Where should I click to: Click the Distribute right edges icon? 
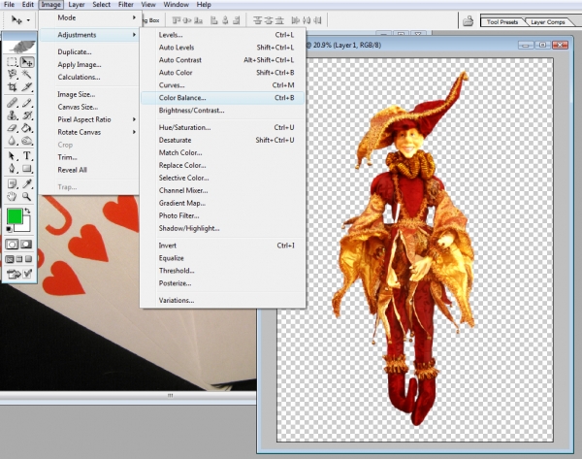(317, 20)
